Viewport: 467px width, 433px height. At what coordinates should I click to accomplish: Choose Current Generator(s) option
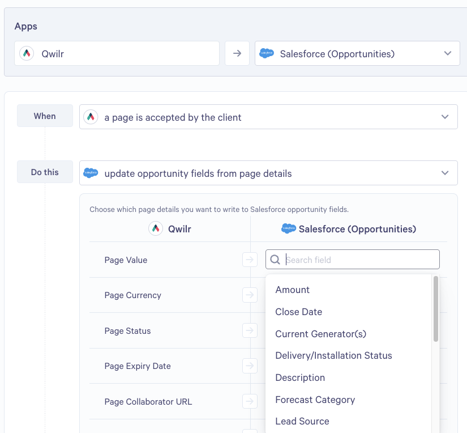coord(321,334)
